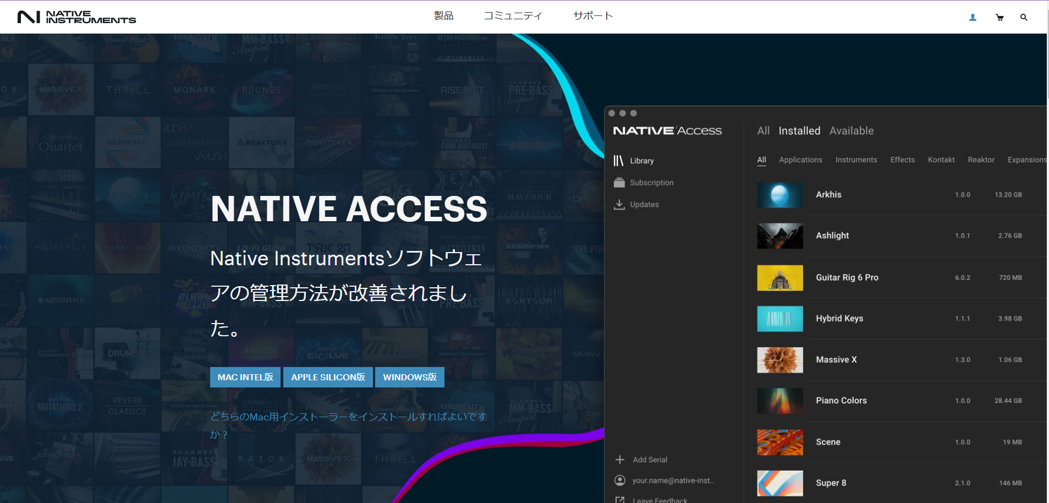The image size is (1049, 503).
Task: Select the underlined All category filter
Action: click(x=761, y=160)
